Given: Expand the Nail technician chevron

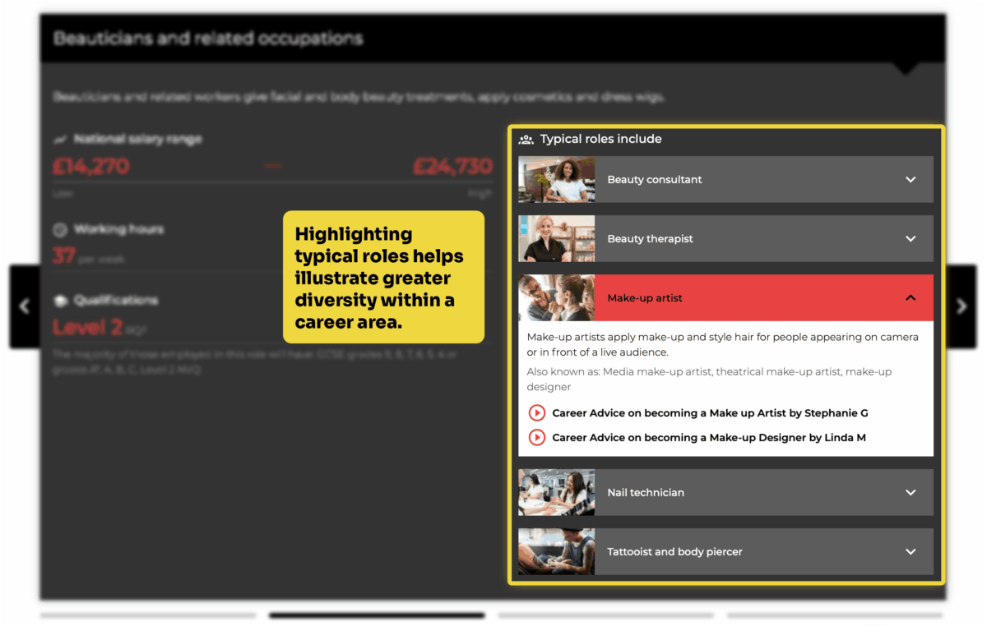Looking at the screenshot, I should pyautogui.click(x=911, y=493).
